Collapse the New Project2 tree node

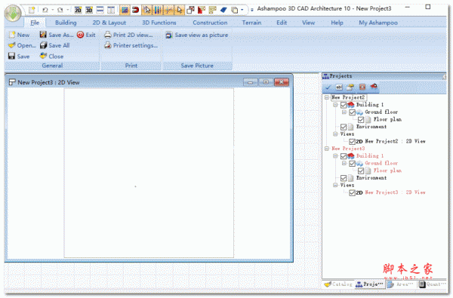coord(327,97)
